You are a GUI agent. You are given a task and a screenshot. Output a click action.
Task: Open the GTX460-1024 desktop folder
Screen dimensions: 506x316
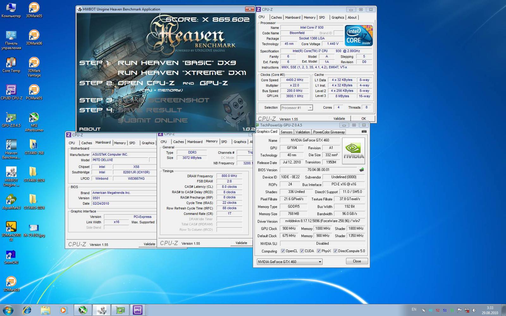pos(34,175)
